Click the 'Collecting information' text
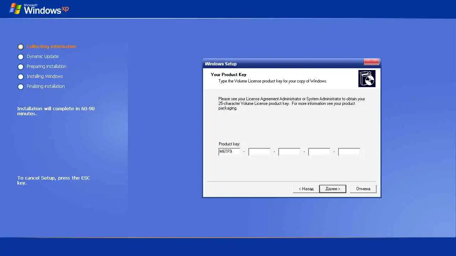 (51, 46)
